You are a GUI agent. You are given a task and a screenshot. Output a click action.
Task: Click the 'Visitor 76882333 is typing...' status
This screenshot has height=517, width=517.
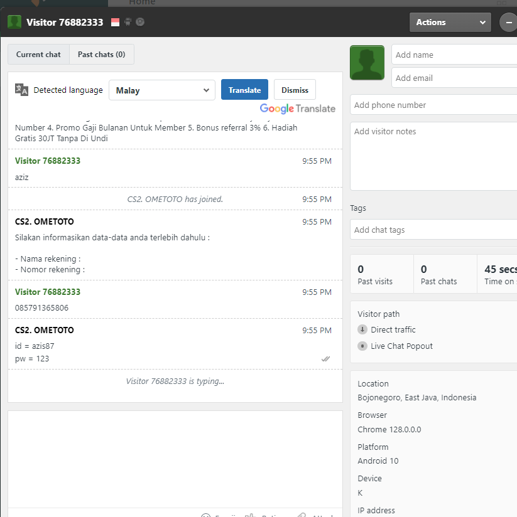(175, 381)
